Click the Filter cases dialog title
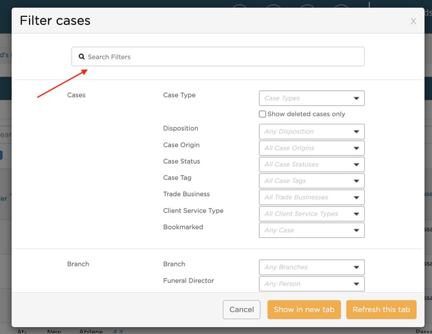 click(x=55, y=21)
